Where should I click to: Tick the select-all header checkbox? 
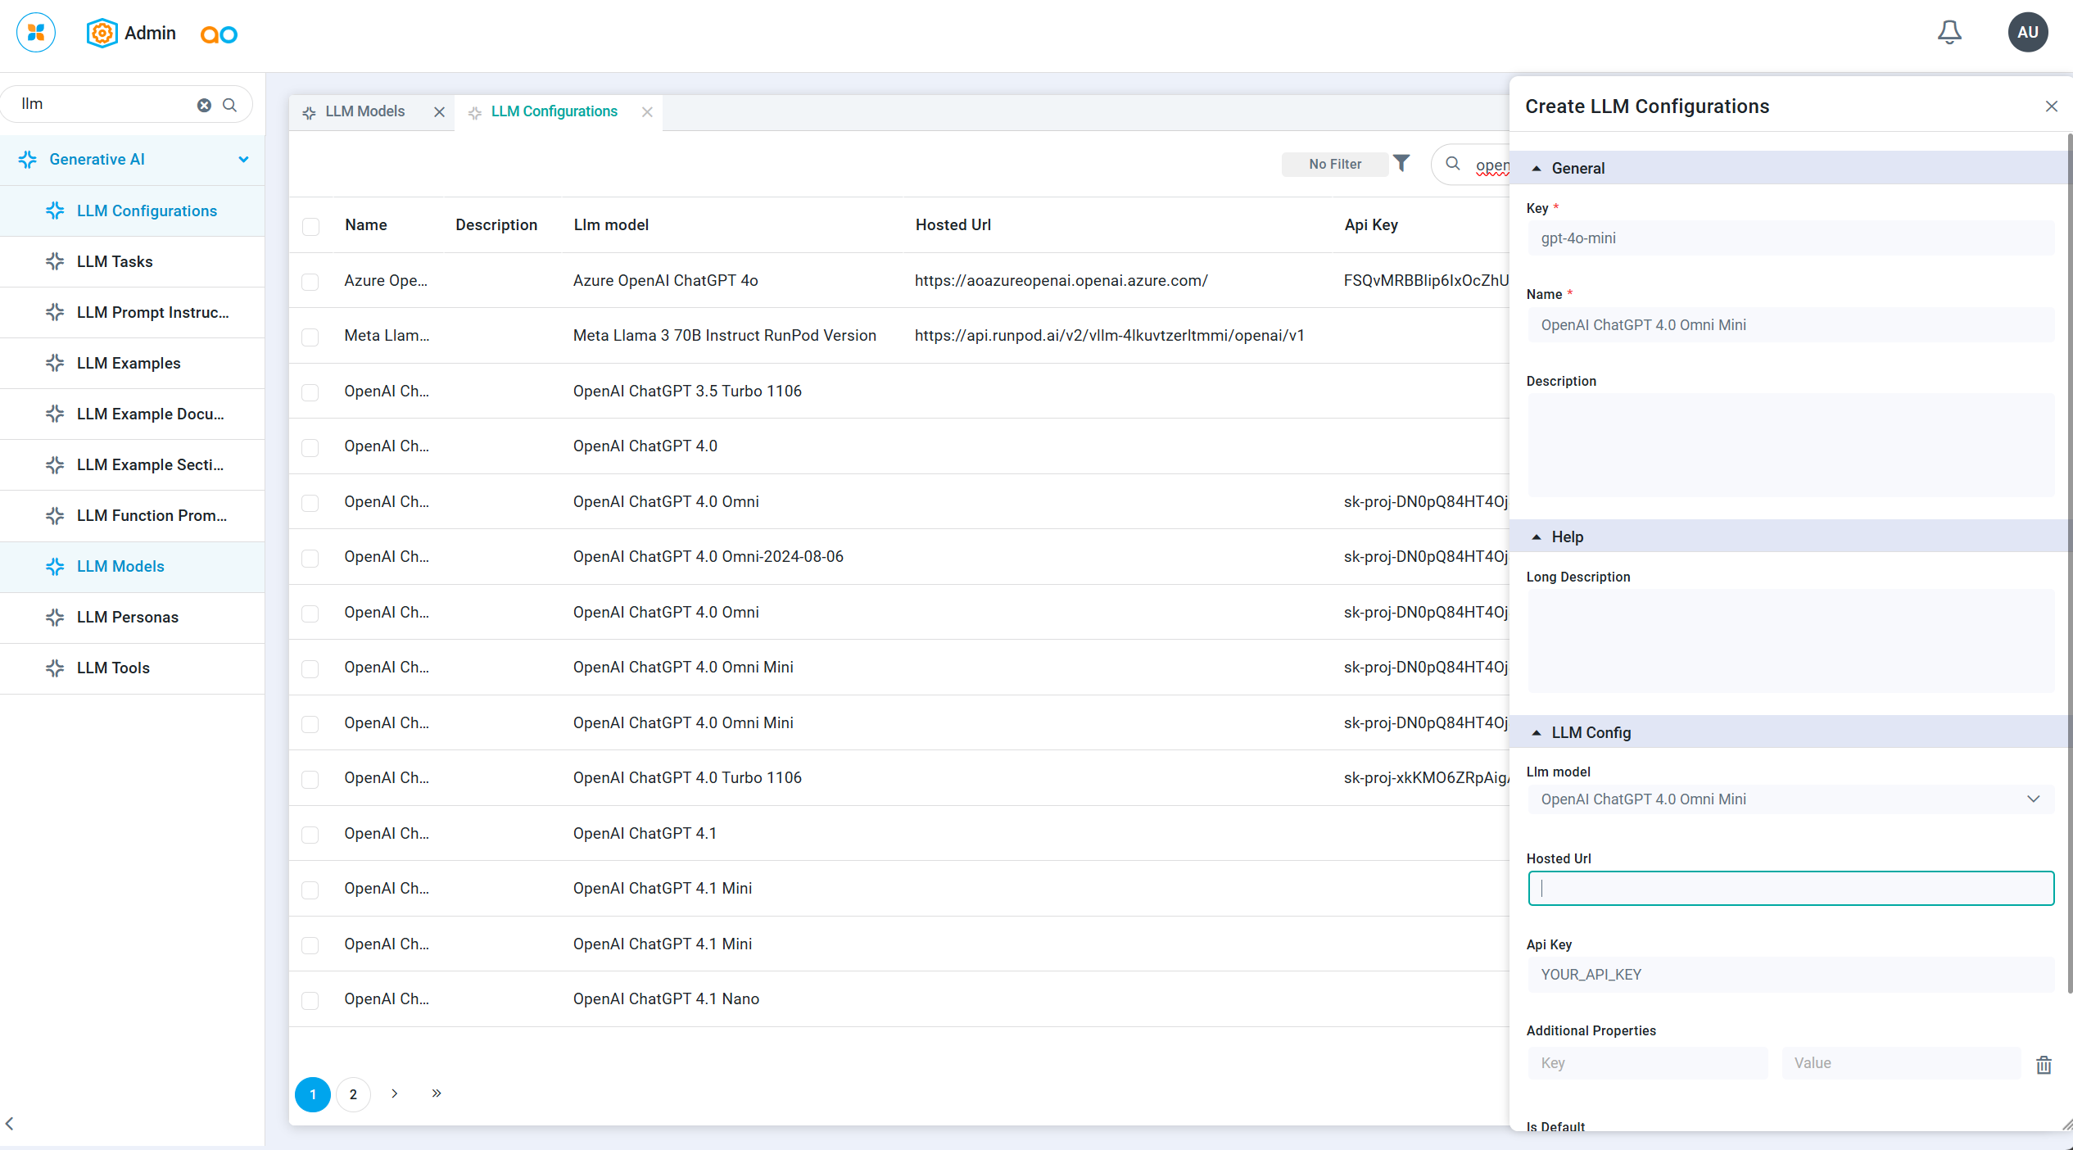310,226
